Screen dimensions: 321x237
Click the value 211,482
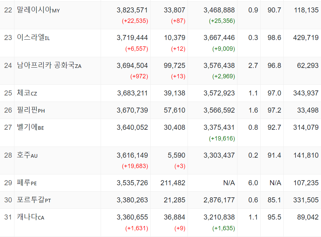173,183
